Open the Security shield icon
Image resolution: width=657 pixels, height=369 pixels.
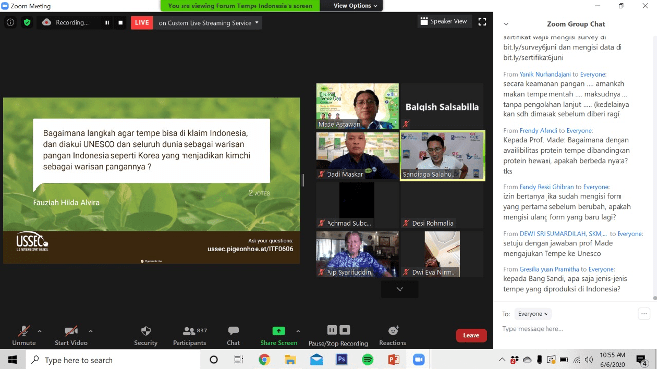click(145, 332)
